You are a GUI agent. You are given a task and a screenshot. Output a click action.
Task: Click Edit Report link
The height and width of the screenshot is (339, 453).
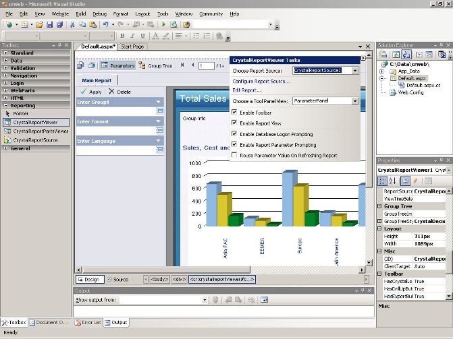[x=246, y=90]
